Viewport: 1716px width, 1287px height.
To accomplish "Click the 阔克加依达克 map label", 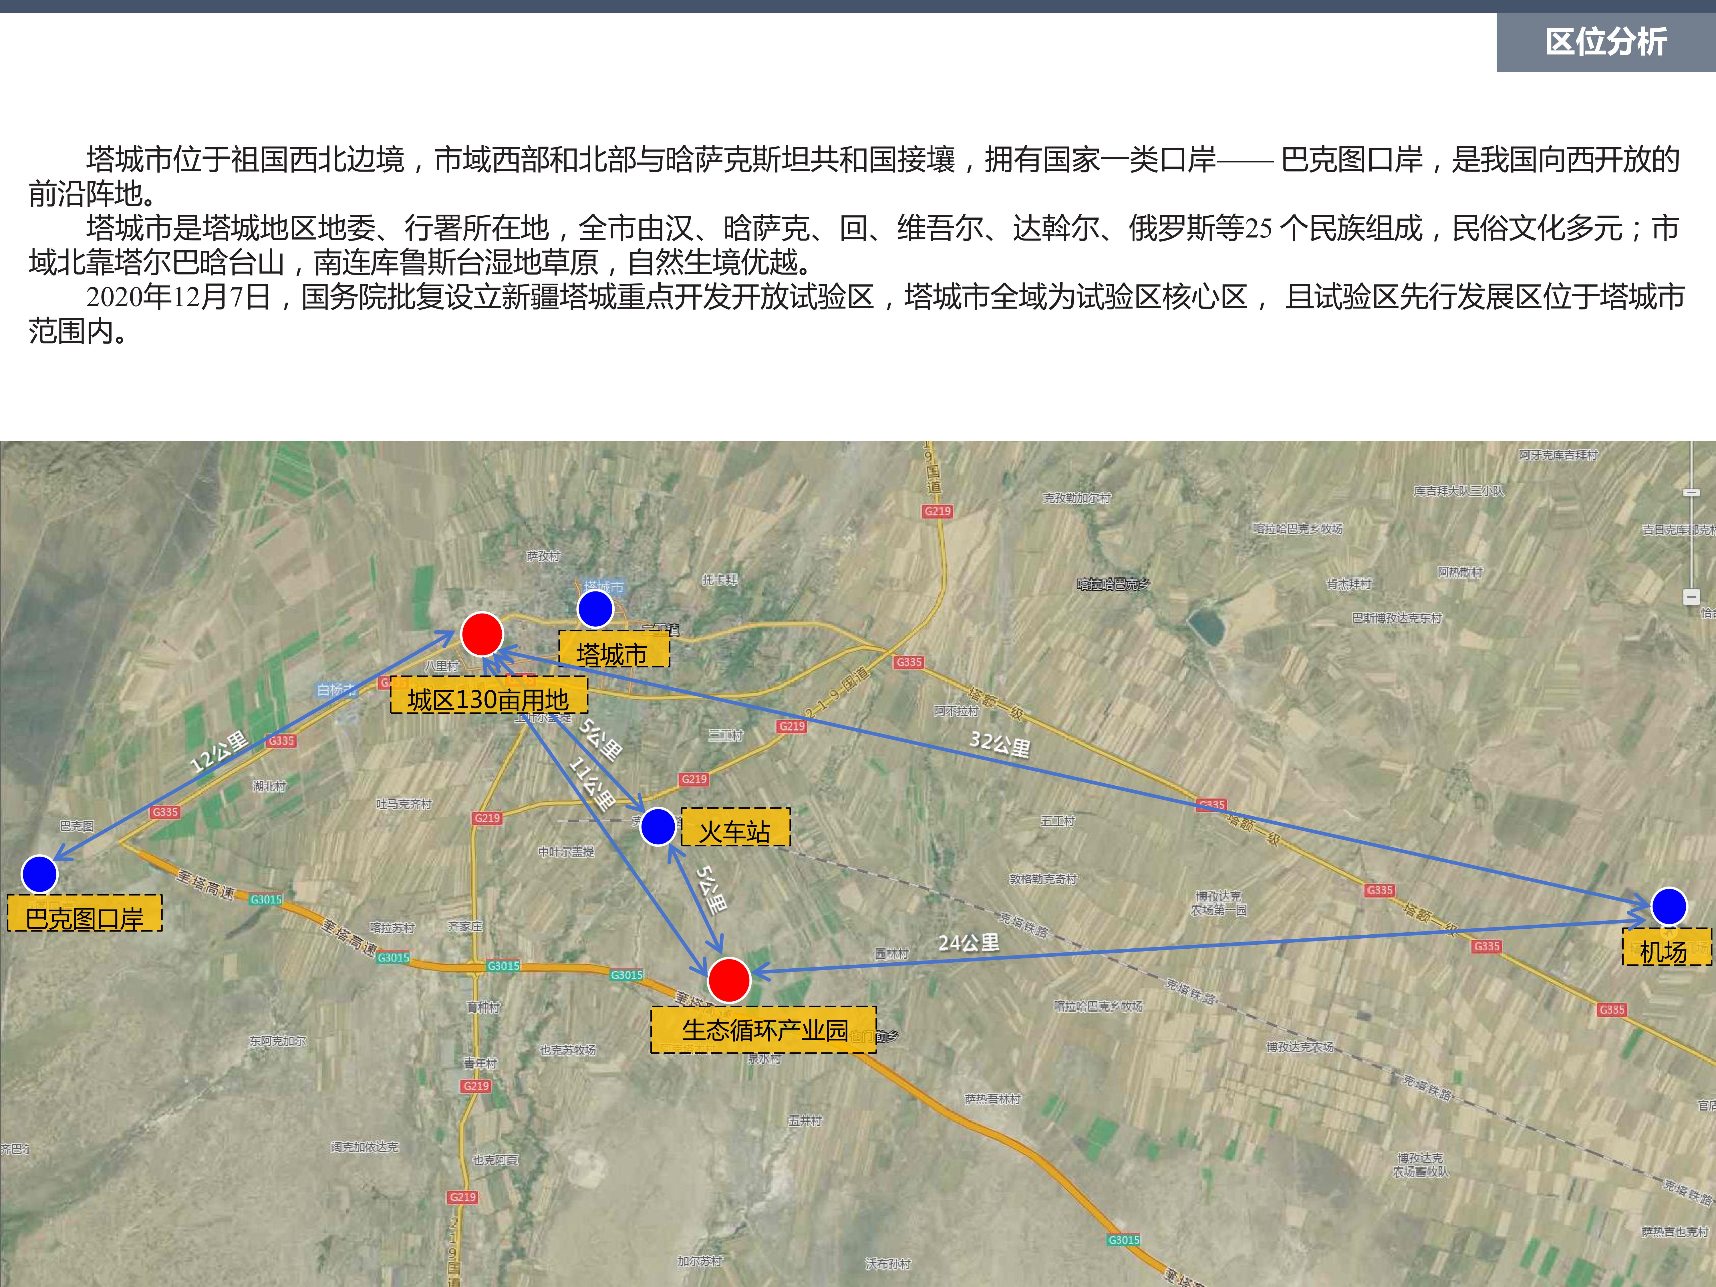I will [365, 1147].
